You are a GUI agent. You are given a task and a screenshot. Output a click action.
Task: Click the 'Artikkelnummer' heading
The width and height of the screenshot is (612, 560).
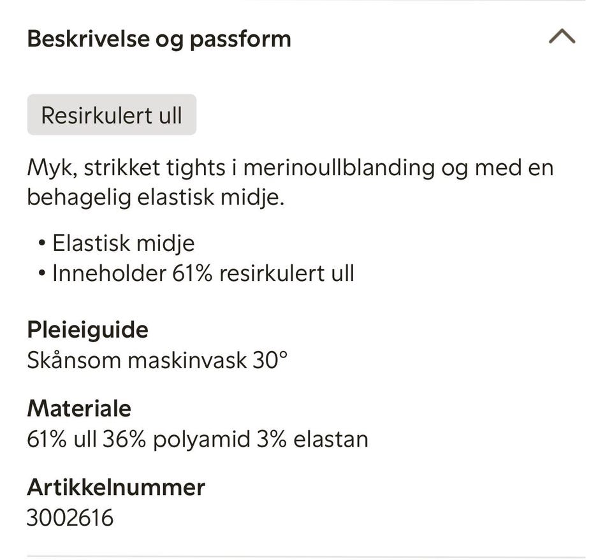click(x=116, y=487)
